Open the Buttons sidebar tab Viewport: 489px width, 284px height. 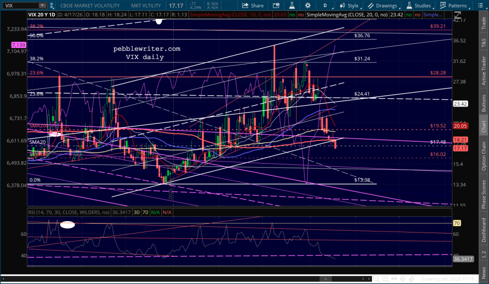(x=484, y=103)
